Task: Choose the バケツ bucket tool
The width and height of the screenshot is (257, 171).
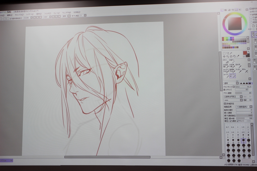Action: pyautogui.click(x=226, y=61)
